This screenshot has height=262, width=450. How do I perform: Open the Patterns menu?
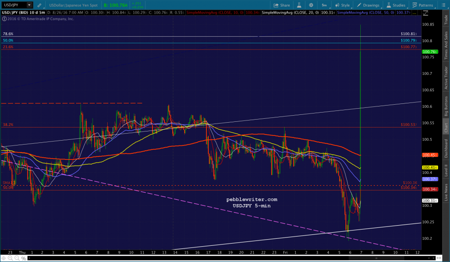click(423, 5)
